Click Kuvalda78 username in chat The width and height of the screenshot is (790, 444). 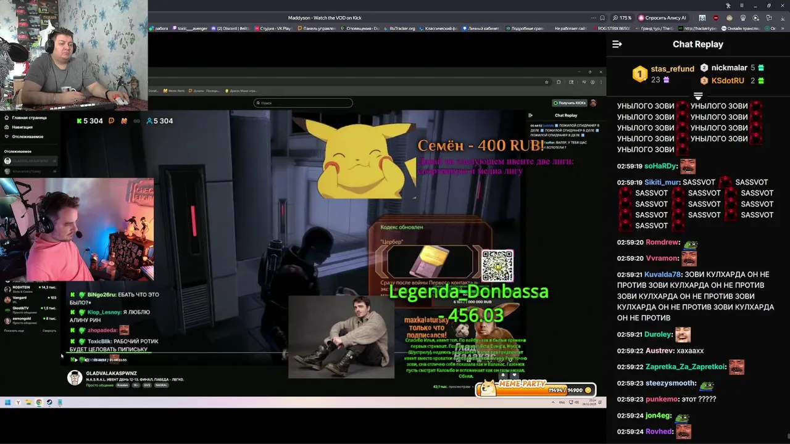662,274
